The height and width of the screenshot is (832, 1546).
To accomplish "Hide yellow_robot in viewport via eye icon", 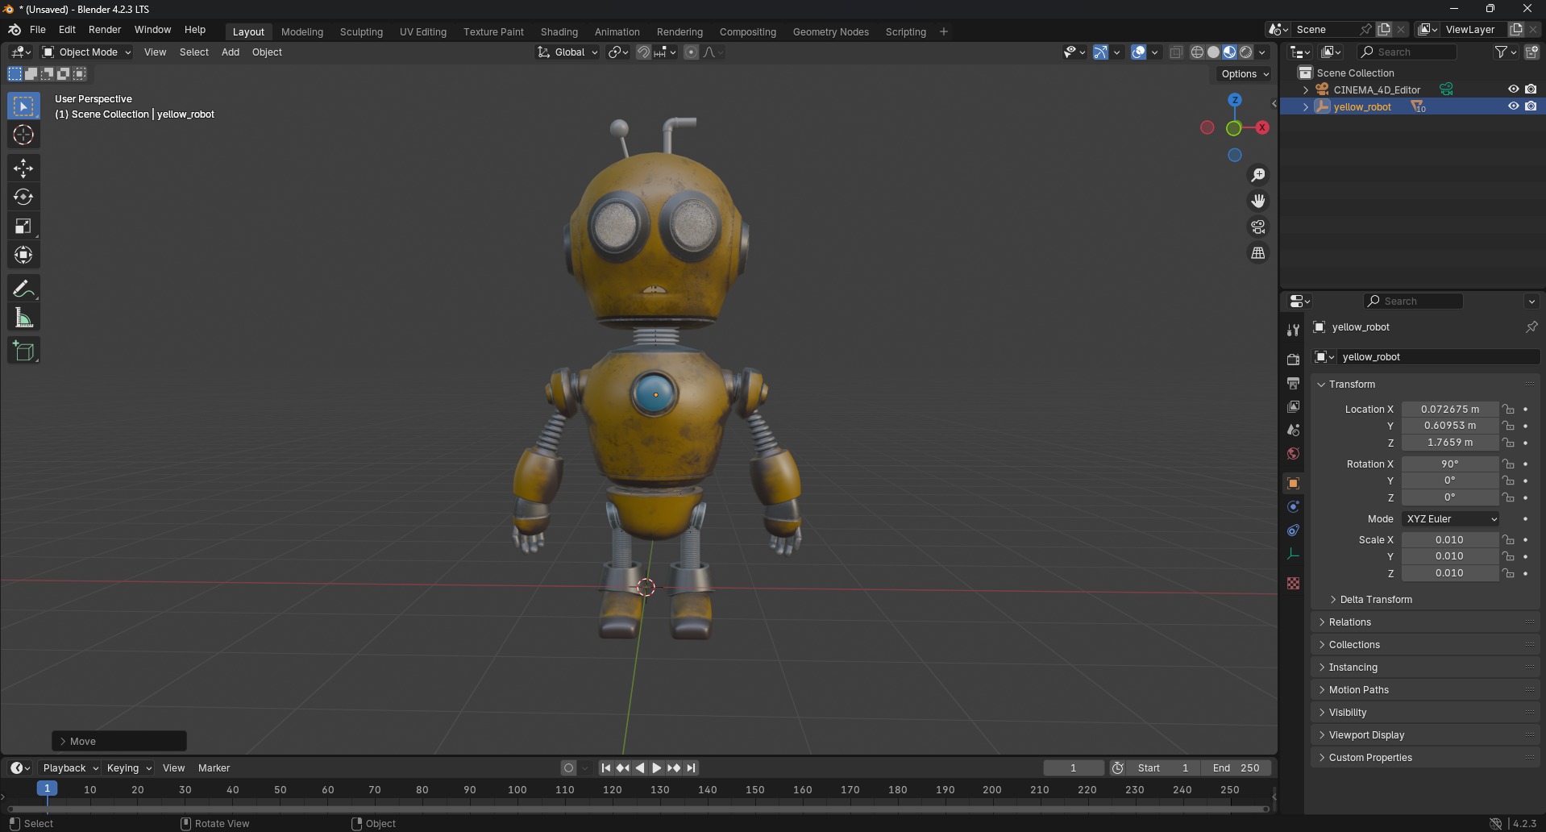I will [1513, 106].
